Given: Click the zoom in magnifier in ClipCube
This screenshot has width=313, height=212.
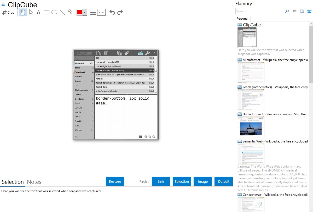Looking at the screenshot, I should coord(154,137).
